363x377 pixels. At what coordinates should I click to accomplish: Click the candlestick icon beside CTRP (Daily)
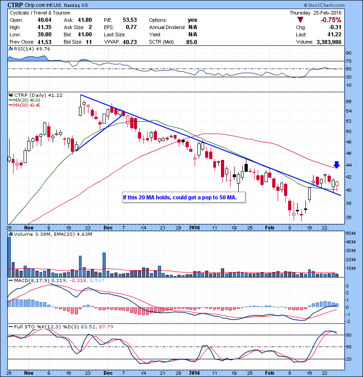[x=10, y=95]
